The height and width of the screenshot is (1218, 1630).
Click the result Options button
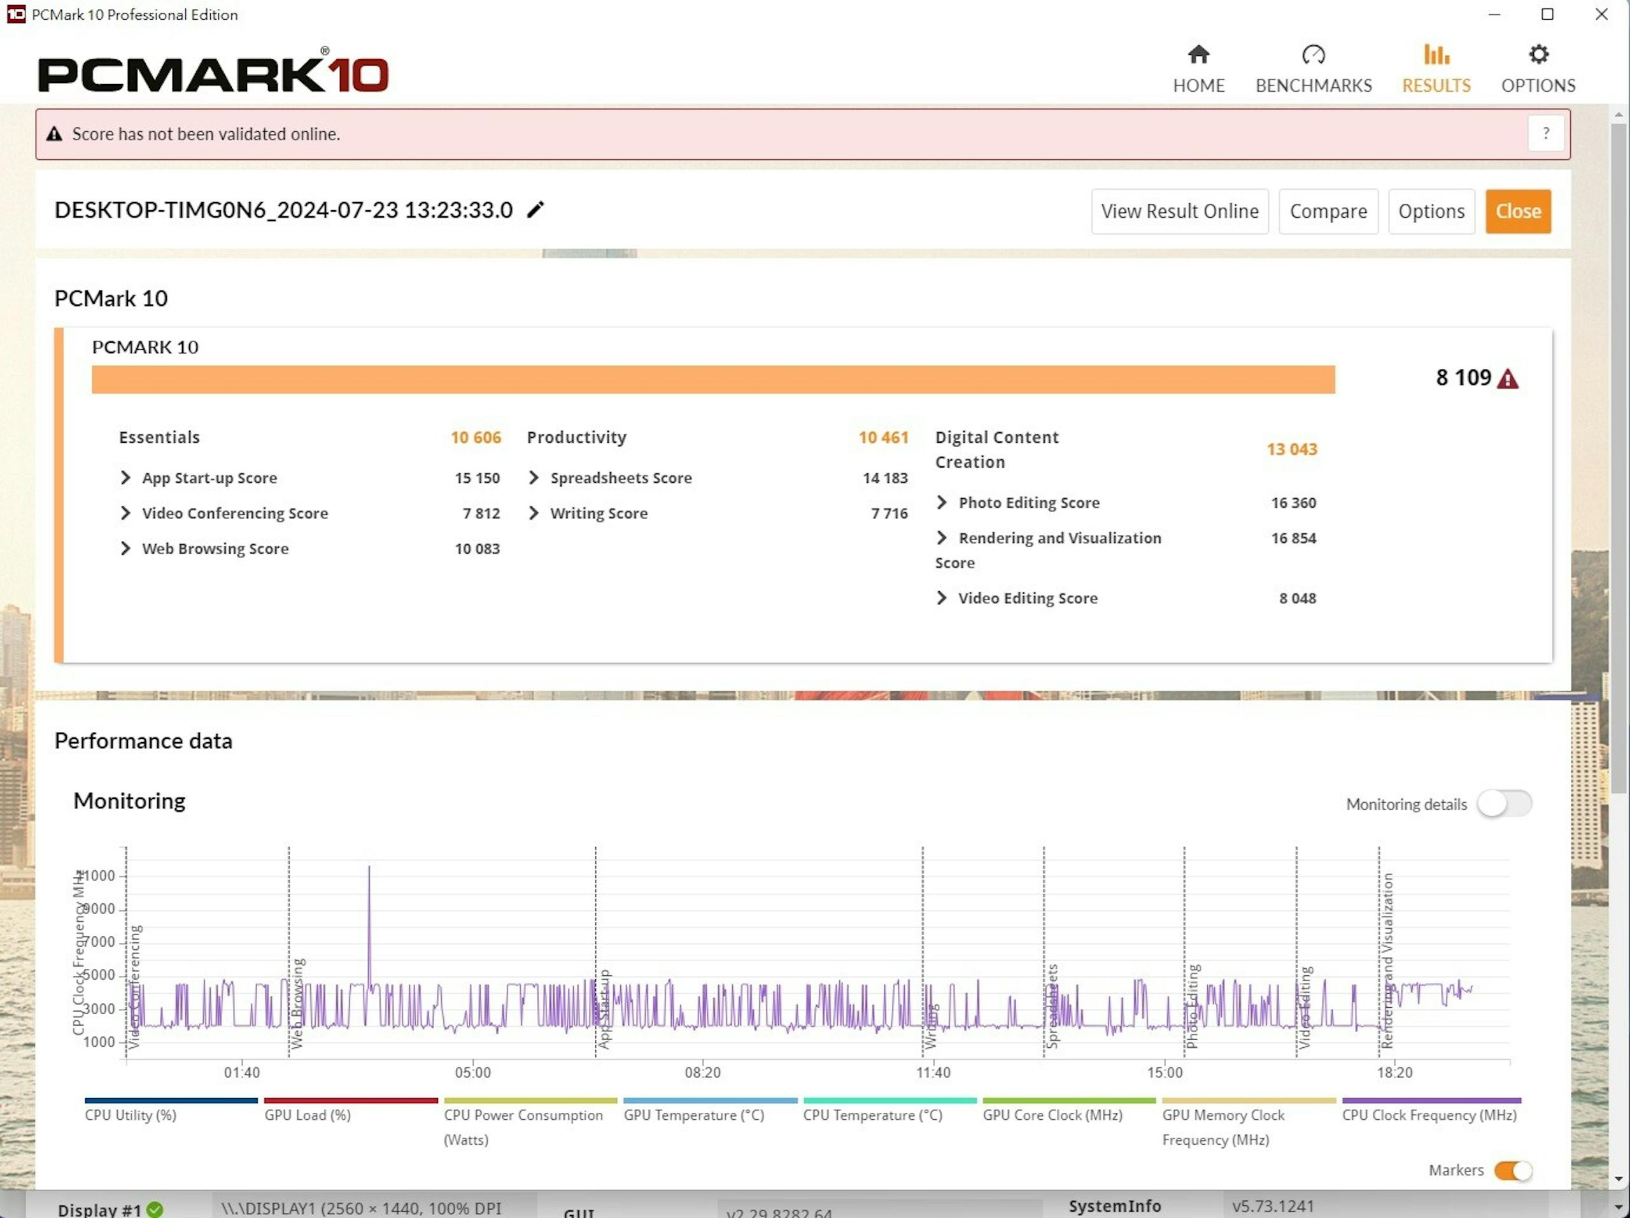1431,211
